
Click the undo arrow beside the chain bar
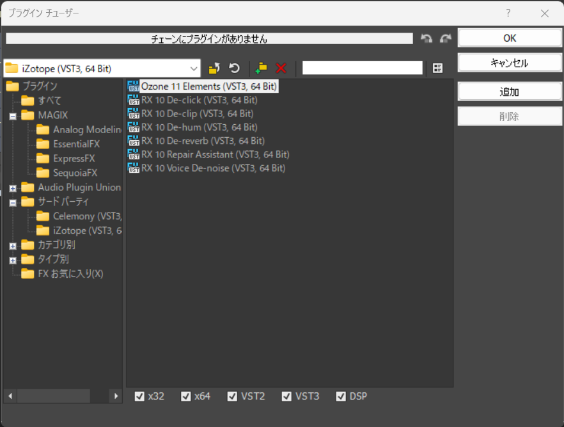427,38
